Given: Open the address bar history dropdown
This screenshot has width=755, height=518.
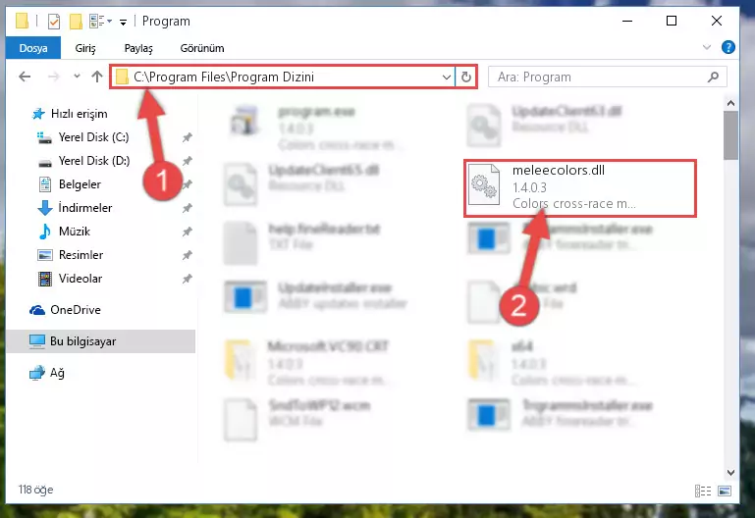Looking at the screenshot, I should 447,77.
